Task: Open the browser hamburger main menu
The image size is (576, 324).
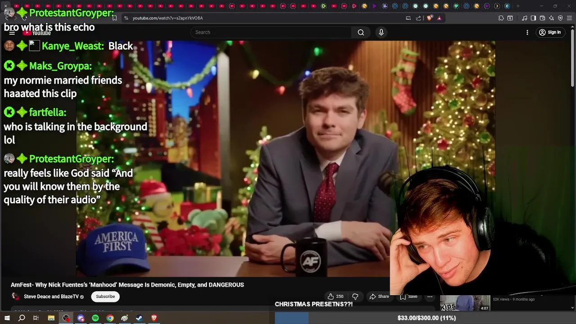Action: tap(570, 18)
